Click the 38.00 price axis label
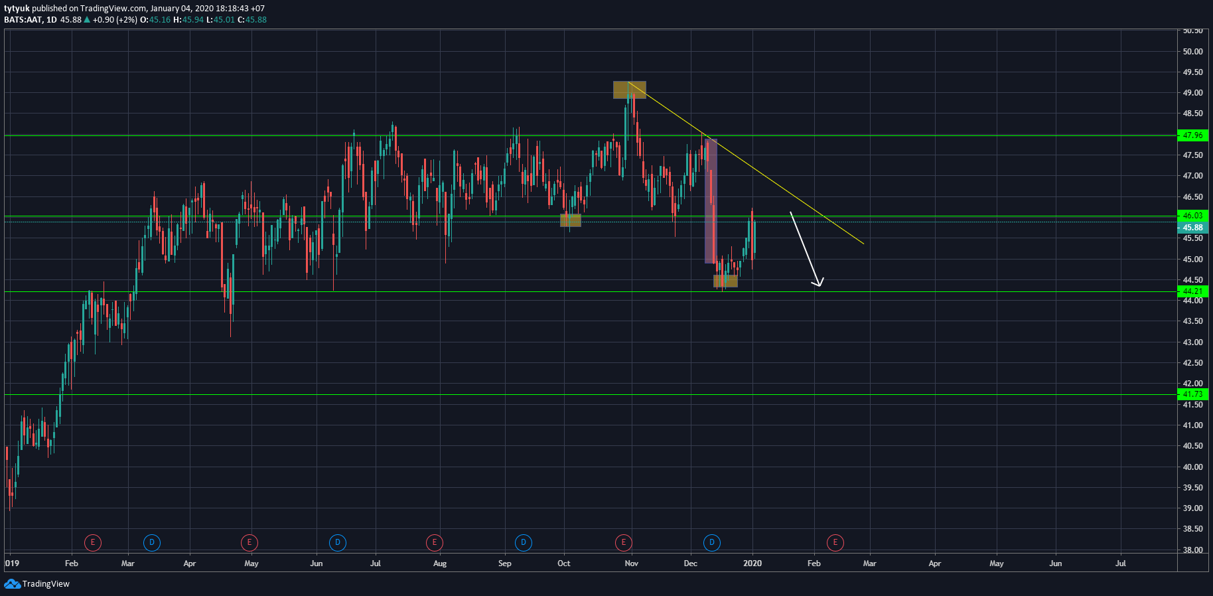 tap(1192, 550)
